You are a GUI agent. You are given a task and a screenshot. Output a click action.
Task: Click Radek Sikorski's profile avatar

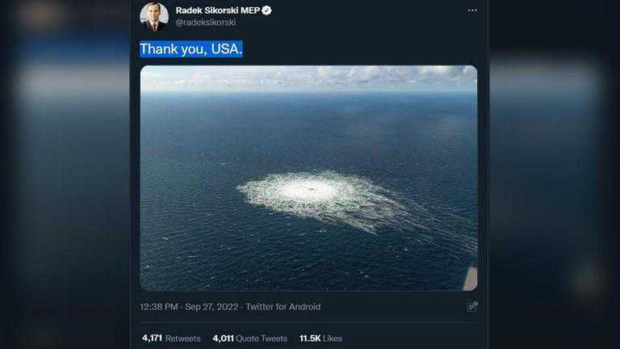(x=154, y=16)
